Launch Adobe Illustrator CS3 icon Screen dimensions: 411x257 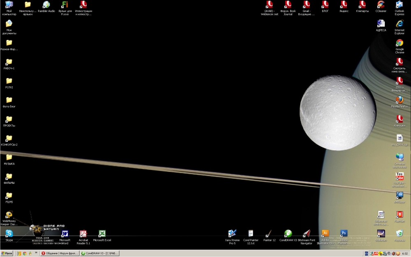pos(325,237)
